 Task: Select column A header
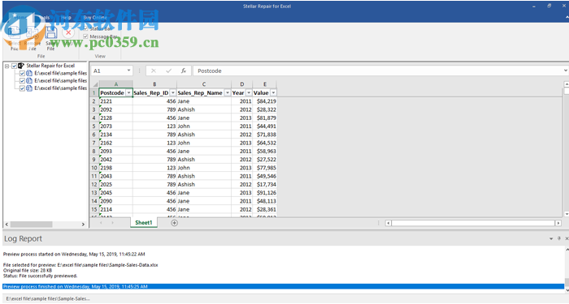(x=115, y=84)
